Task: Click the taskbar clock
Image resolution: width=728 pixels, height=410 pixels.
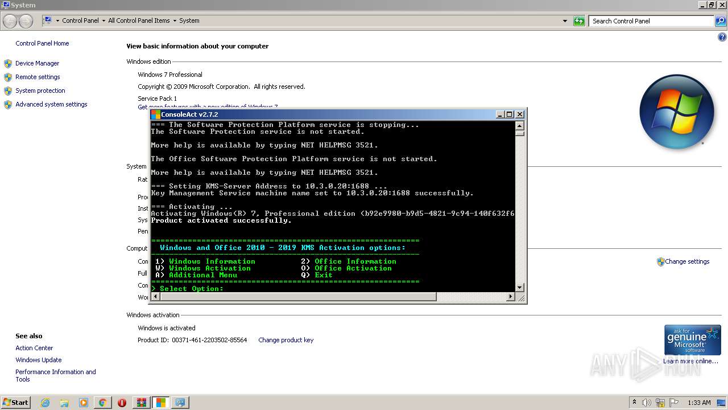Action: [x=699, y=403]
